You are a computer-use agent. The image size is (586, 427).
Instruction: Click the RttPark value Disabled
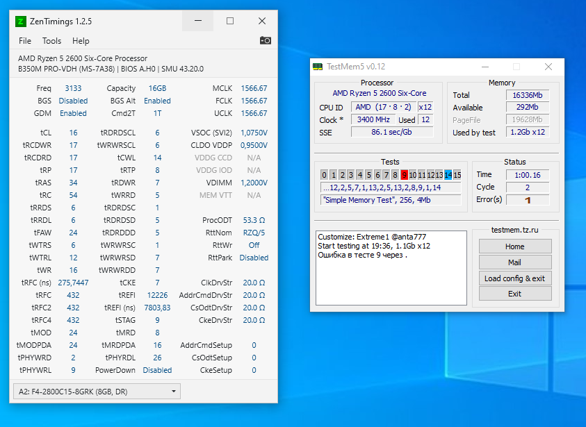254,258
